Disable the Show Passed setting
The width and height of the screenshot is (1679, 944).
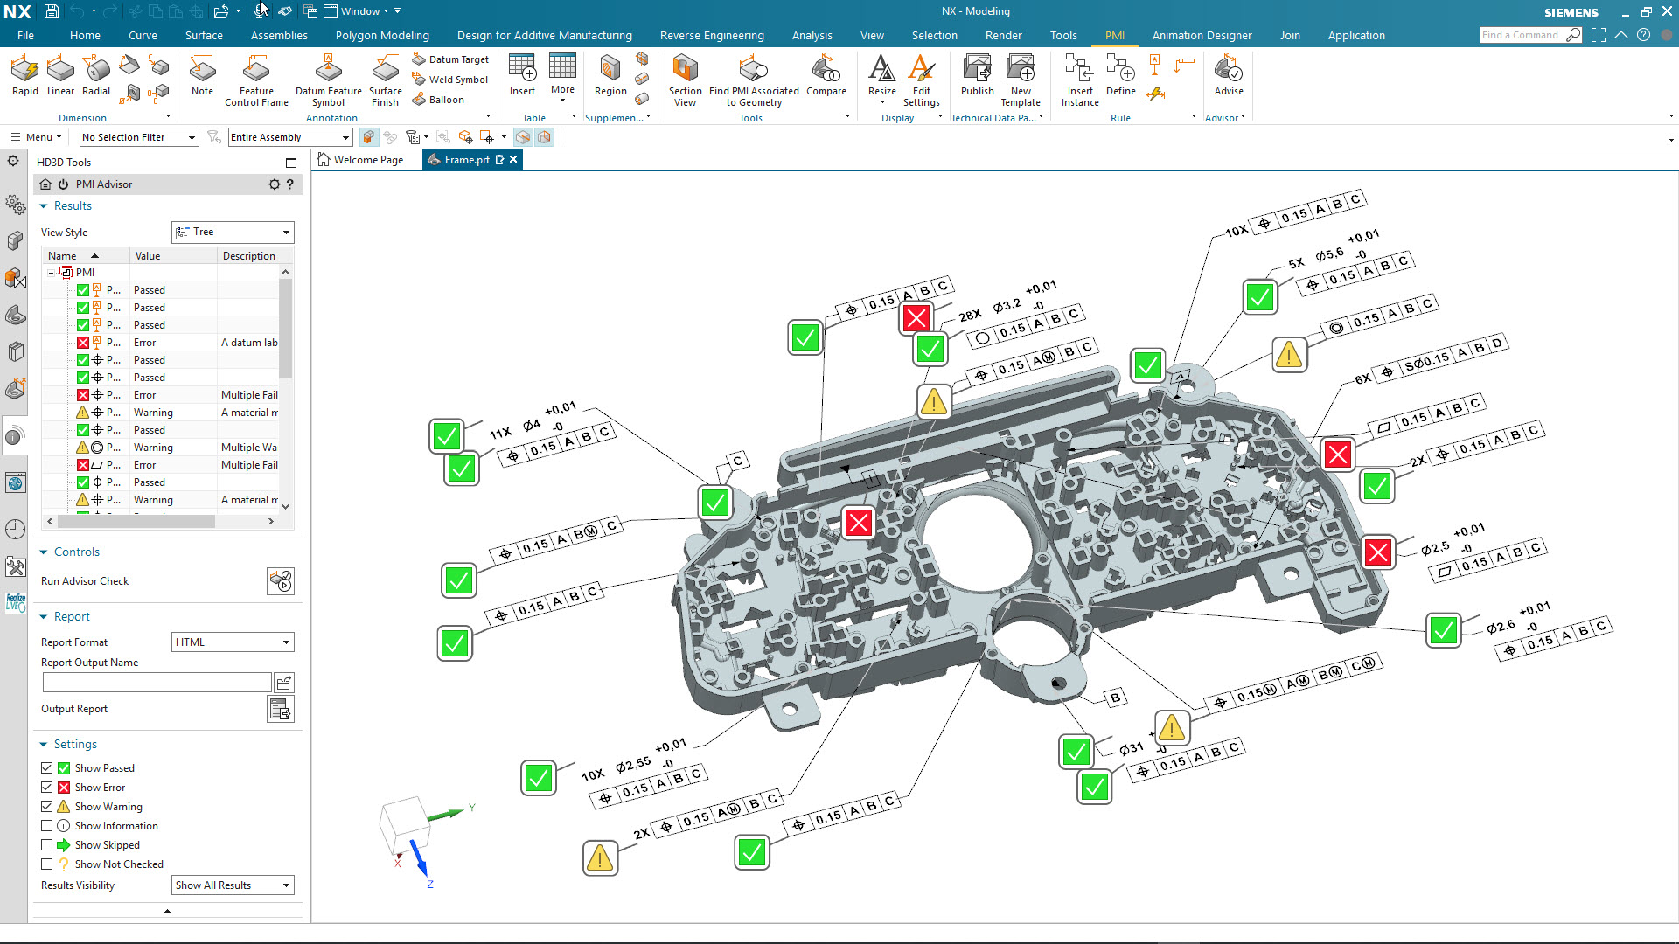(x=46, y=767)
